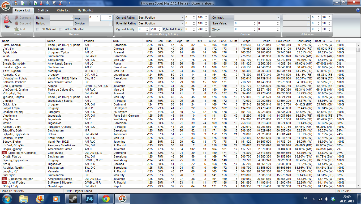Viewport: 361px width, 204px height.
Task: Enable the EU National checkbox
Action: tap(38, 29)
